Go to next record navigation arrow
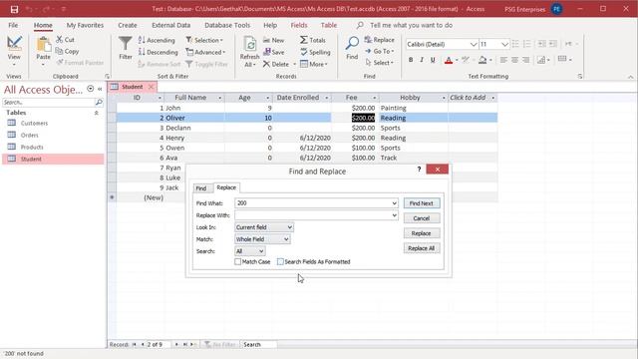This screenshot has width=638, height=359. [176, 344]
